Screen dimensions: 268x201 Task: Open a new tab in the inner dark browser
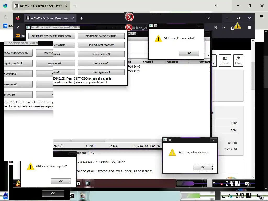pos(81,18)
